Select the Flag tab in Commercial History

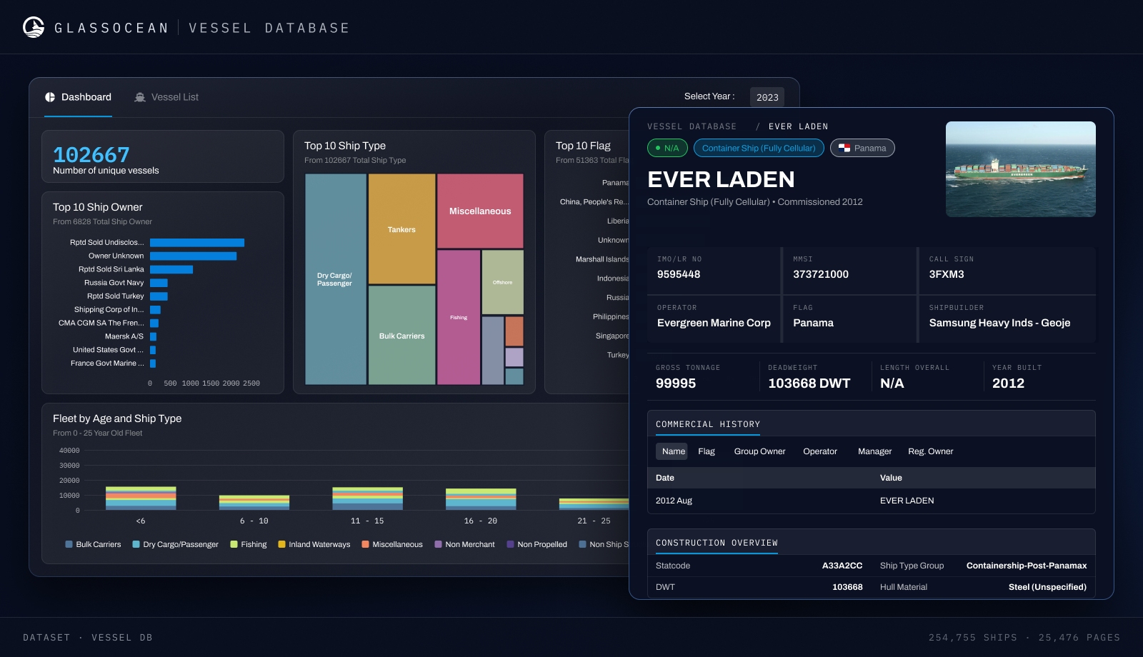(x=707, y=451)
